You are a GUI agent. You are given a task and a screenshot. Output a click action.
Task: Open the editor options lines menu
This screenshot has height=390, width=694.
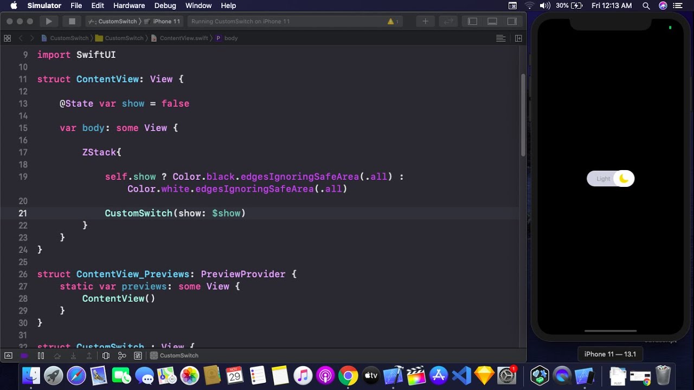point(501,38)
